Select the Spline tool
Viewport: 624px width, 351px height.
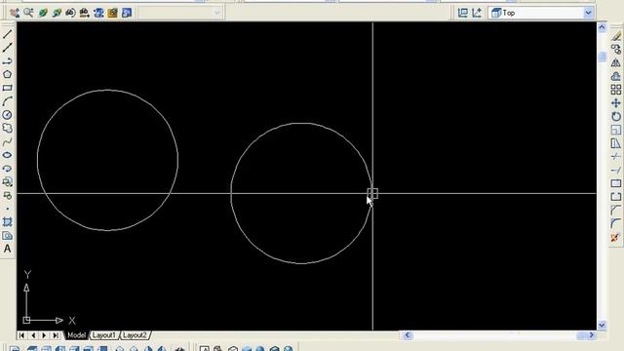click(x=7, y=141)
